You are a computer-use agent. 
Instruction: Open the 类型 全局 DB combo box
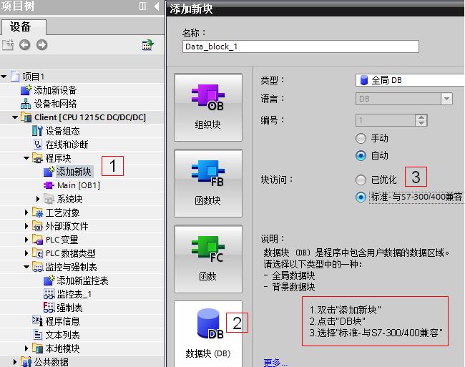pos(410,80)
